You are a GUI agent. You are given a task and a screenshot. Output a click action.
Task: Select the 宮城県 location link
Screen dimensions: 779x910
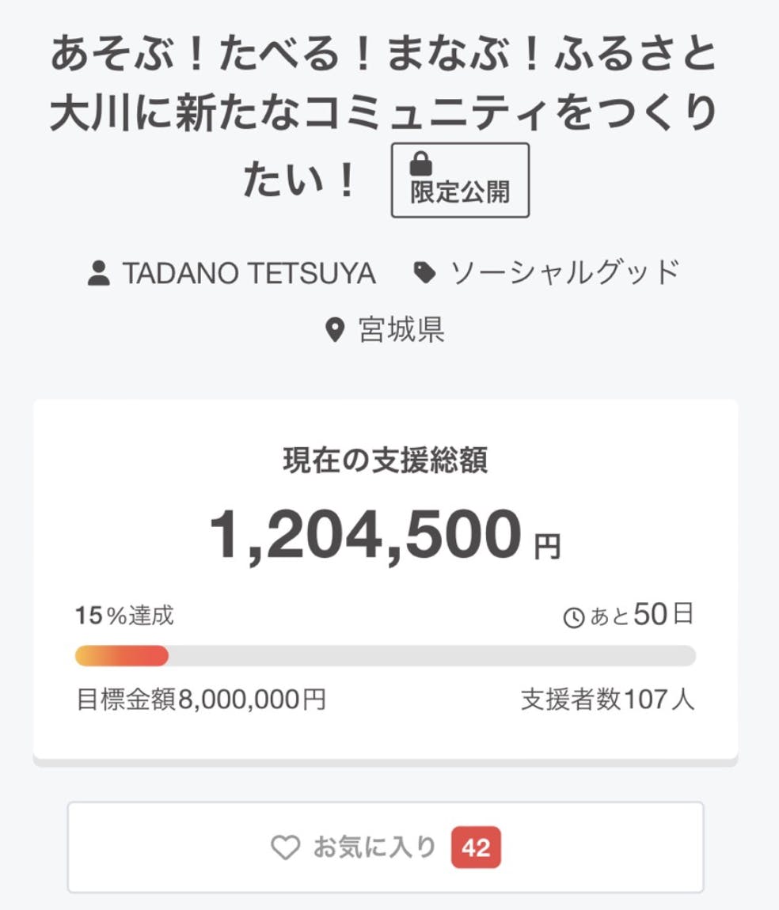(x=401, y=330)
